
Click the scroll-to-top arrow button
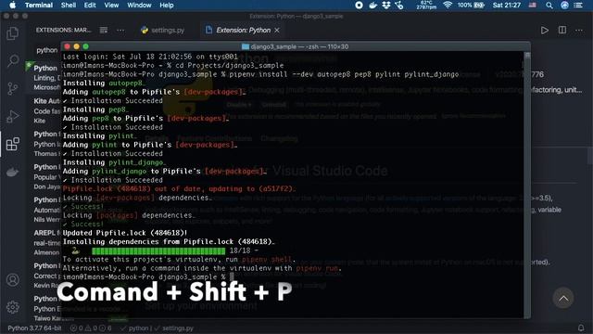coord(563,298)
